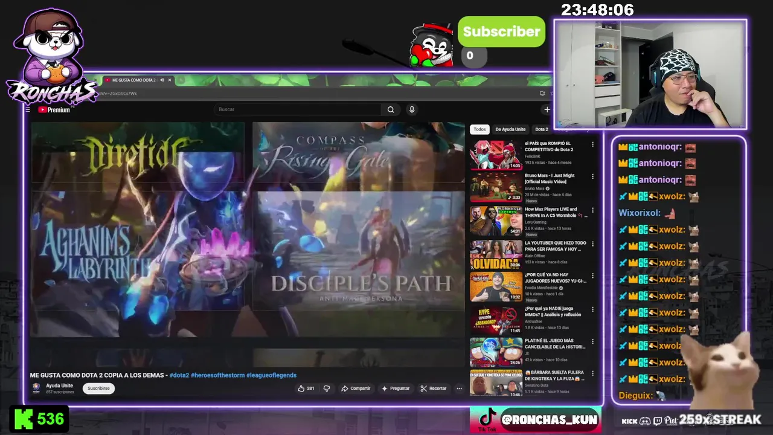Open options for How Max Players LIVE video
773x435 pixels.
click(592, 210)
